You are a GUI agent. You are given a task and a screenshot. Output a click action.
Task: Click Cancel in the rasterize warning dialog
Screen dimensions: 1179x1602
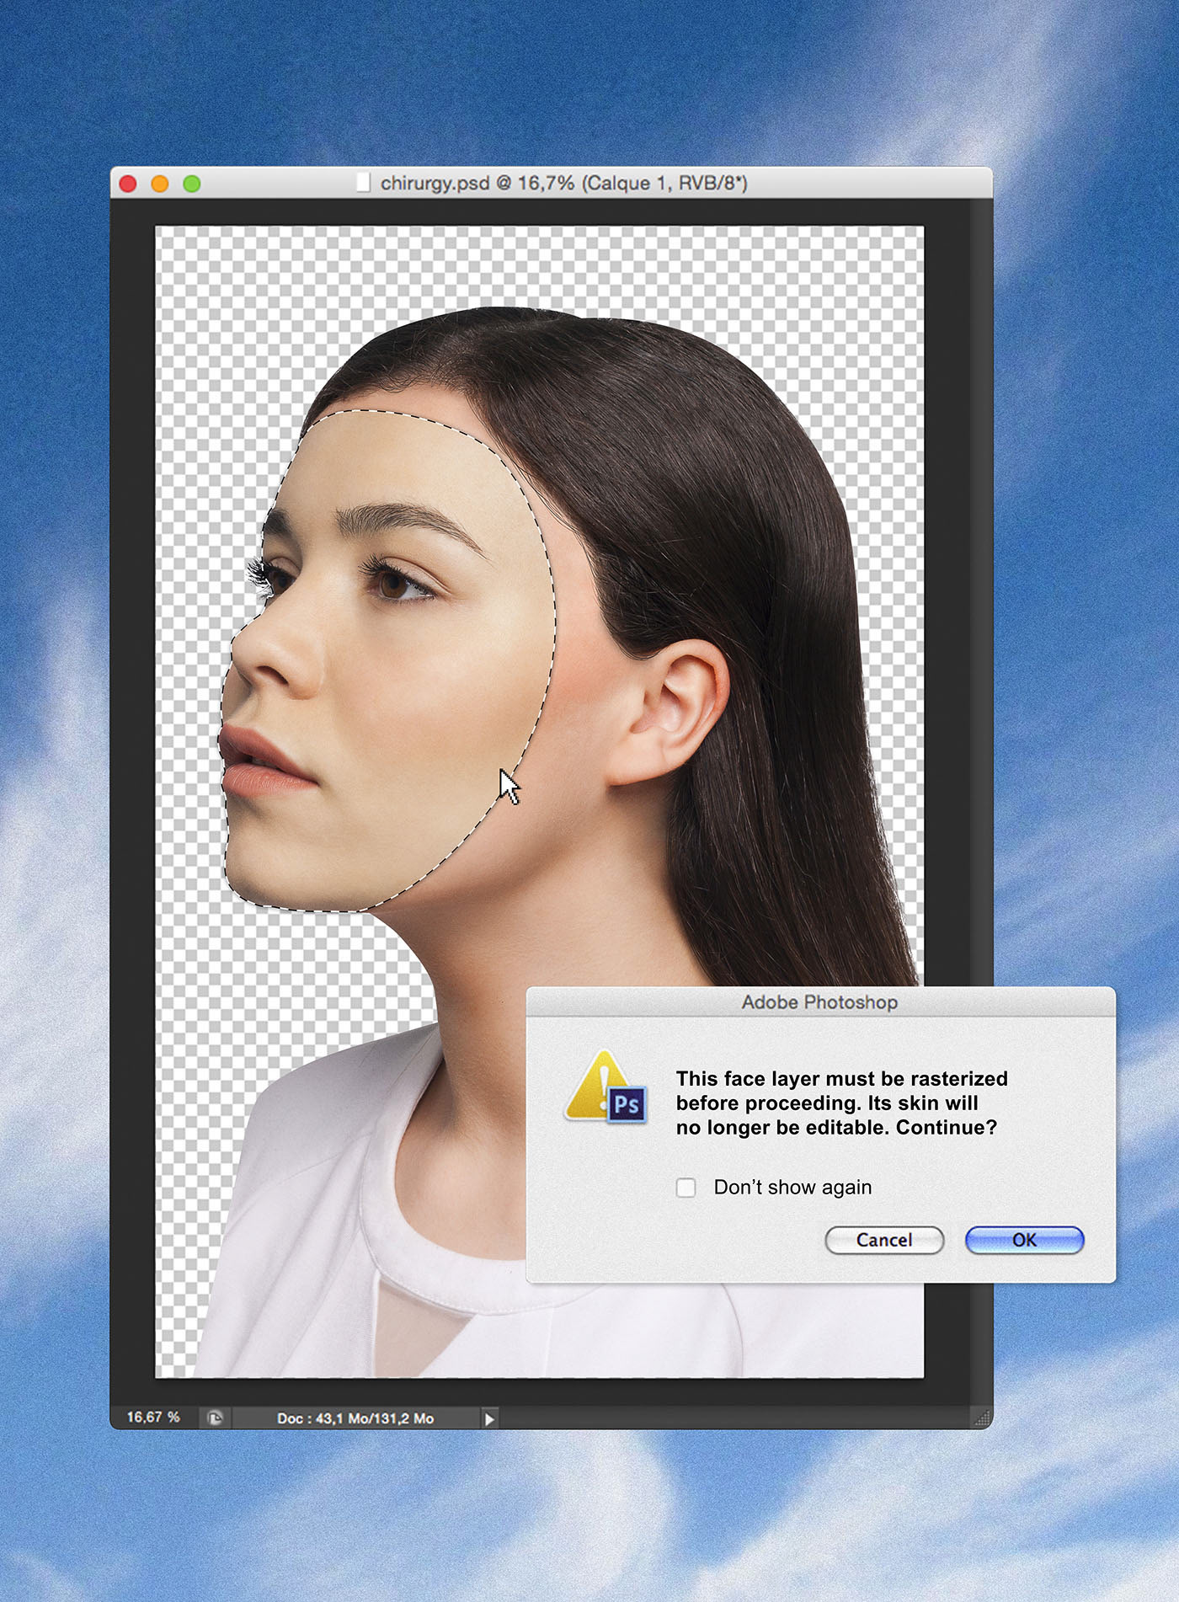[x=884, y=1240]
